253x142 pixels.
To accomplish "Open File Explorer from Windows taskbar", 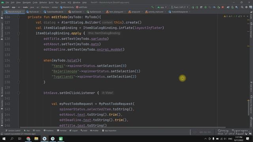I will (x=36, y=138).
